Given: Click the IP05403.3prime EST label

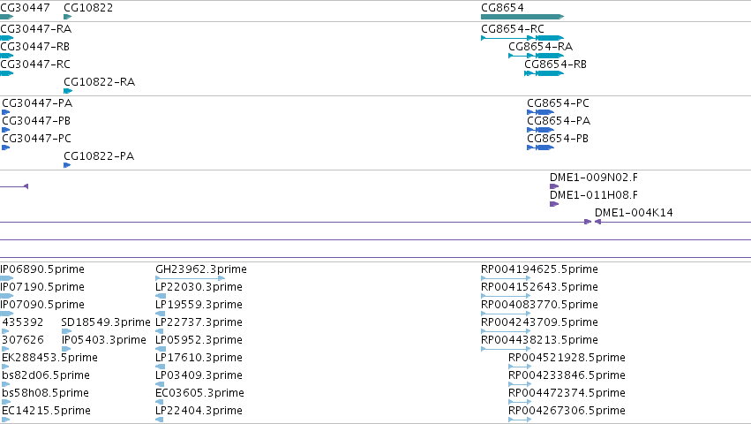Looking at the screenshot, I should point(104,340).
